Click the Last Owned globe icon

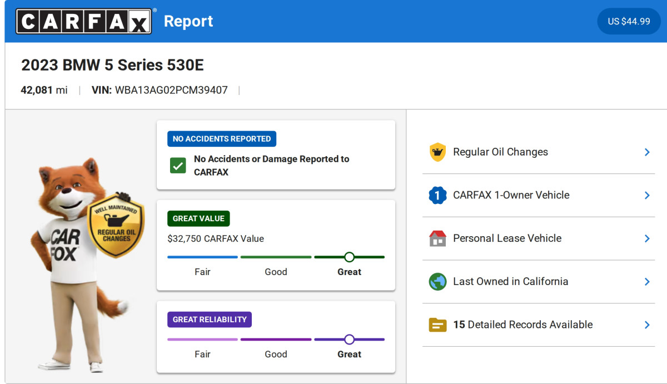click(438, 281)
